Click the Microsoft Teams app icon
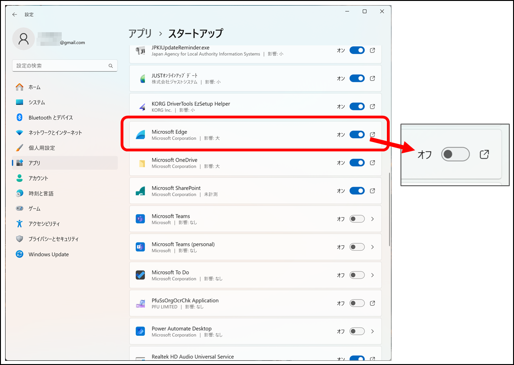514x365 pixels. point(141,219)
